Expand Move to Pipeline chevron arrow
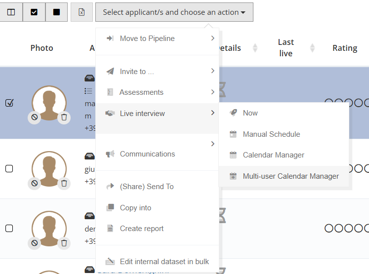The width and height of the screenshot is (369, 274). 213,38
